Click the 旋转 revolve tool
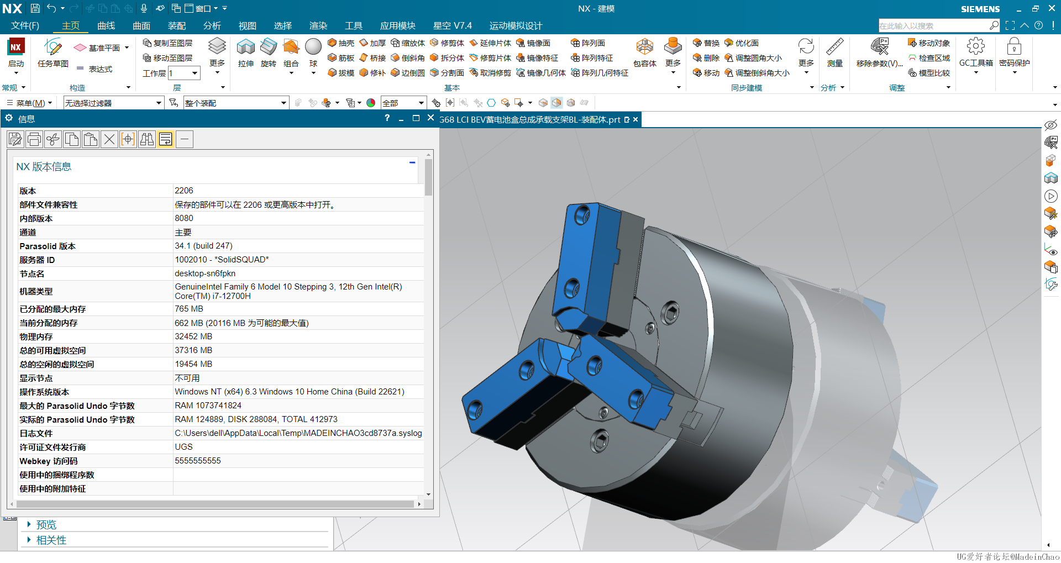 point(269,54)
